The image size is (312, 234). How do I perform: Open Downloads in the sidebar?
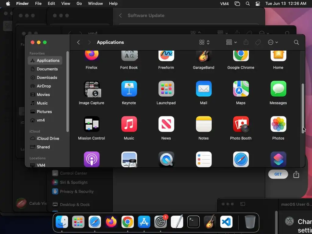click(x=45, y=78)
